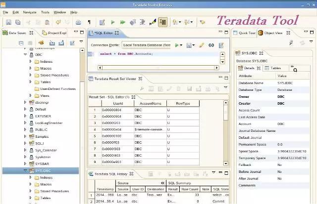Open the Quick Tour tab
The image size is (317, 204).
point(244,33)
